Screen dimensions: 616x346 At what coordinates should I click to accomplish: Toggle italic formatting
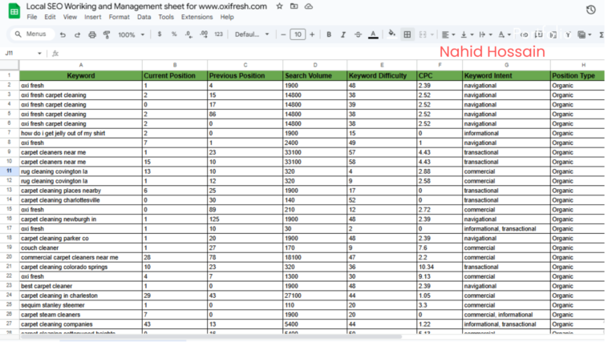(343, 34)
